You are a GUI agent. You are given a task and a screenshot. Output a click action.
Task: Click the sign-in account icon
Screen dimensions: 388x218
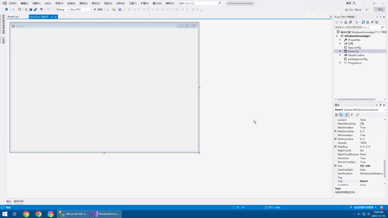pos(354,3)
